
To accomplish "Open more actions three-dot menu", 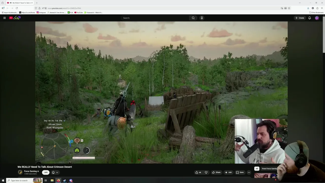I will 249,172.
